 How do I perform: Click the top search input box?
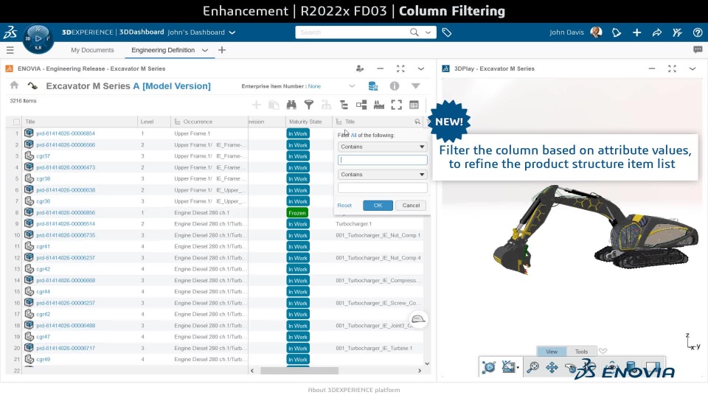point(353,32)
